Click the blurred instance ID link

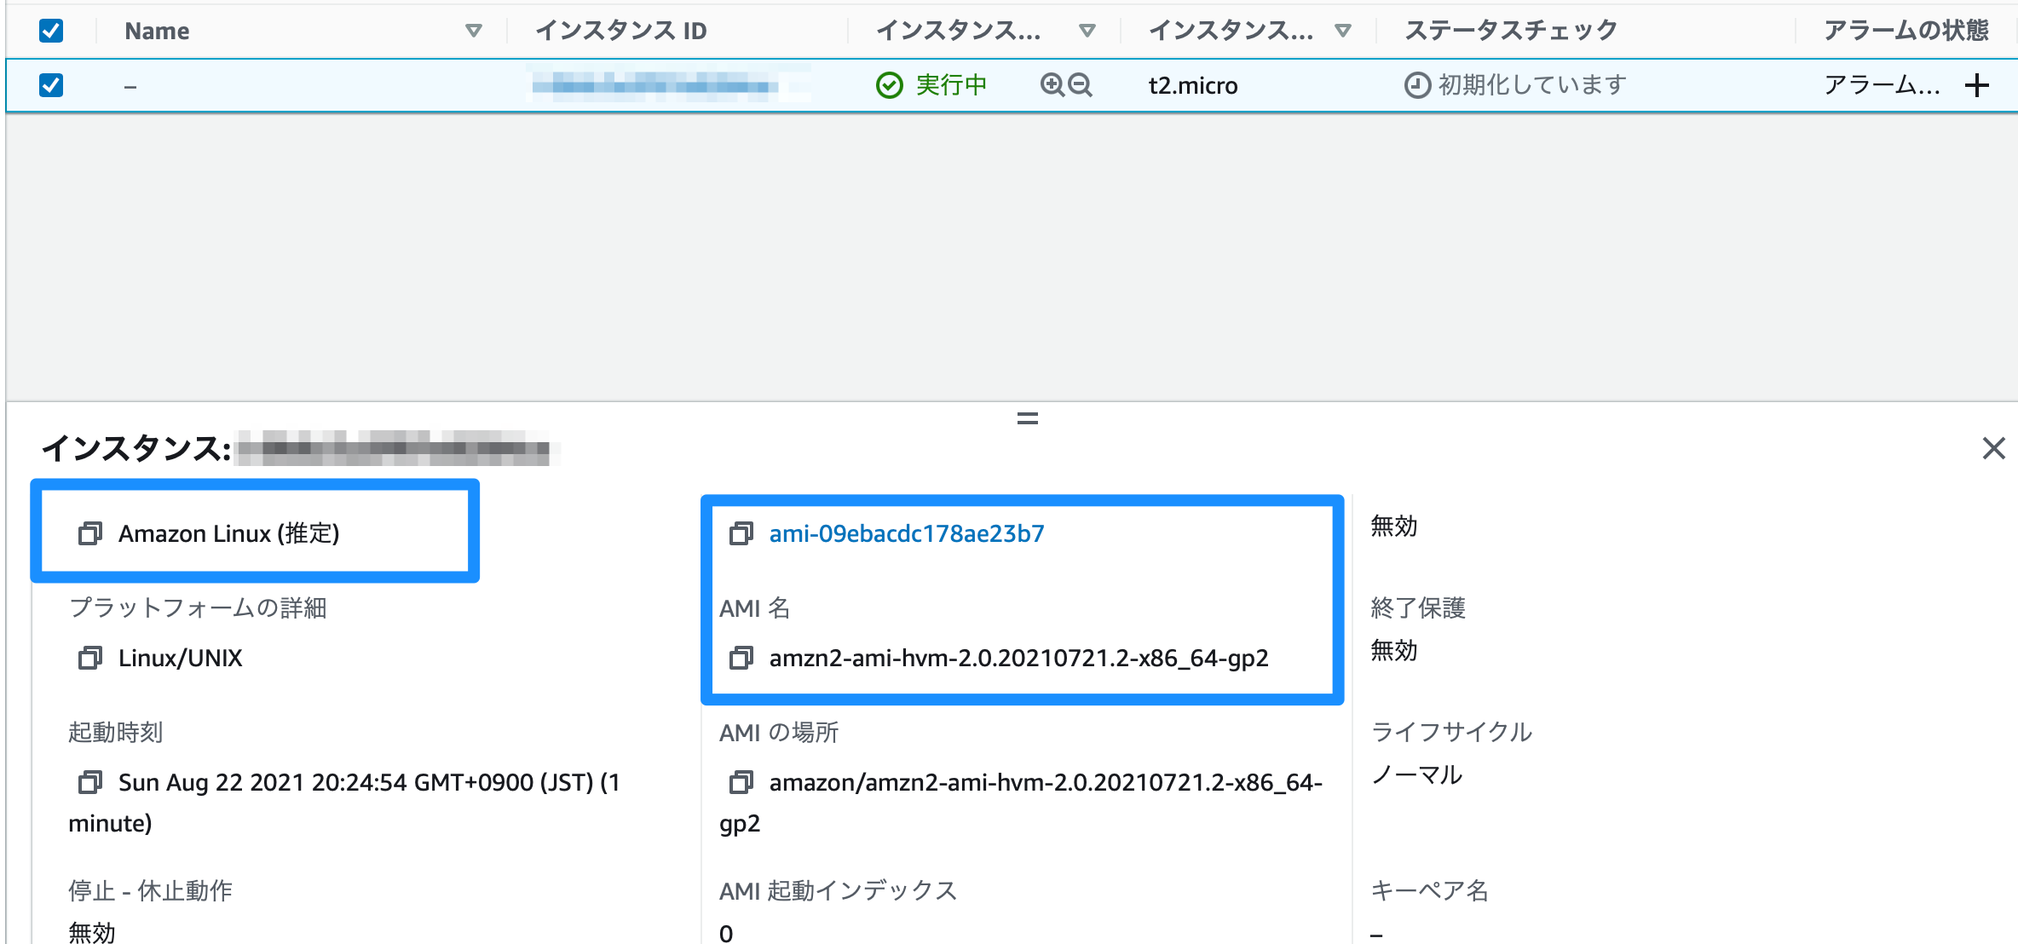(654, 84)
